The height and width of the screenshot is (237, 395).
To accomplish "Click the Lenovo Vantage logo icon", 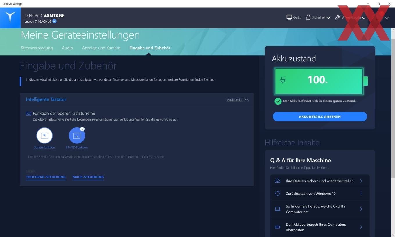I will [10, 18].
